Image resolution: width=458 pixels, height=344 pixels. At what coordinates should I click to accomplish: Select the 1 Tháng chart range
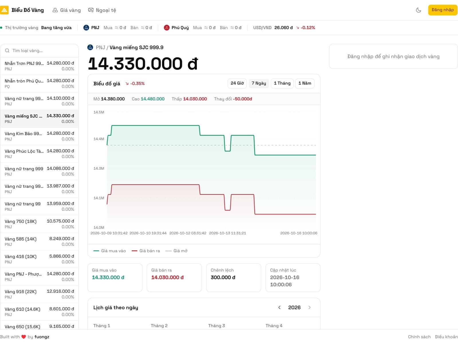click(x=282, y=83)
